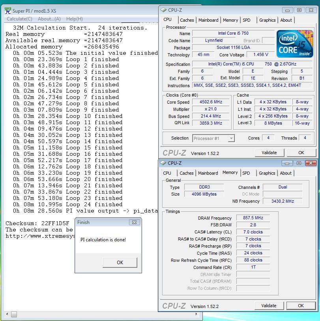Select CPU tab in top CPU-Z

[168, 19]
